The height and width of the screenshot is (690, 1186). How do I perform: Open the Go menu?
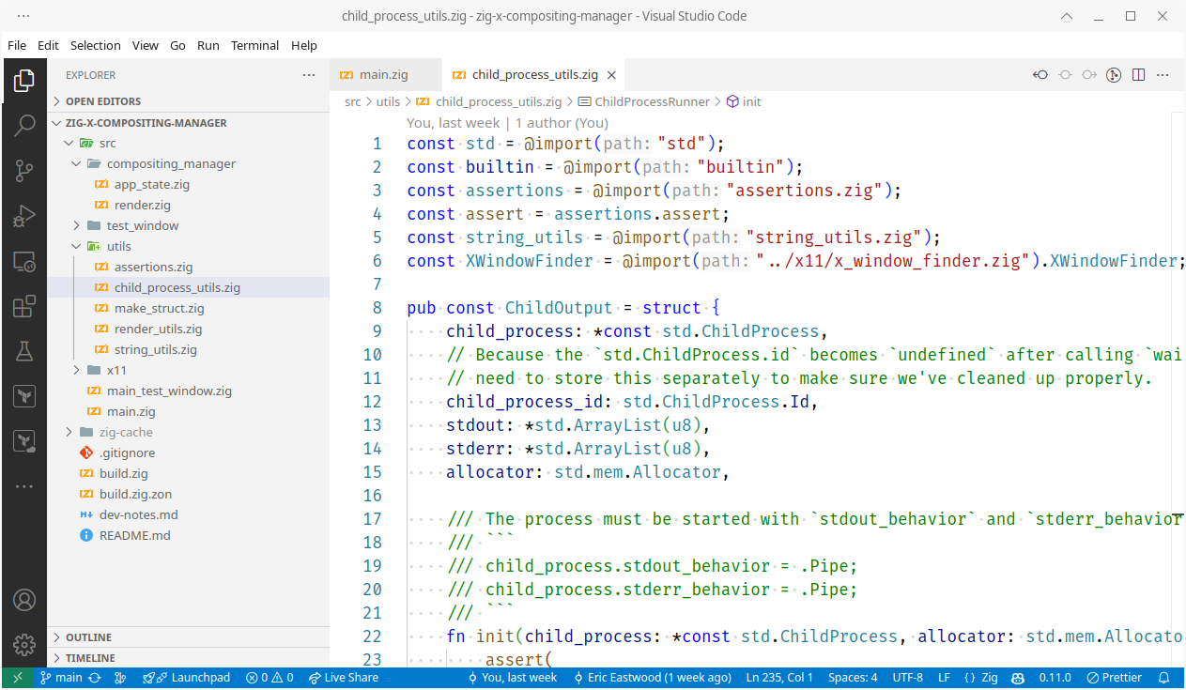coord(177,45)
